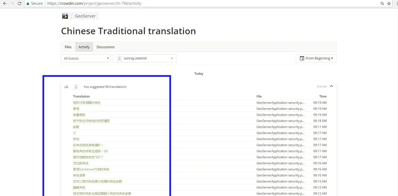Open translation '管理GeoServer已知的角色'
398x196 pixels.
click(91, 169)
